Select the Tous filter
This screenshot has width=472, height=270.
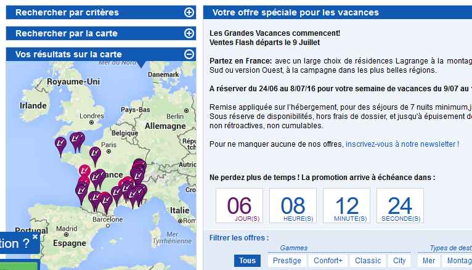[x=247, y=261]
